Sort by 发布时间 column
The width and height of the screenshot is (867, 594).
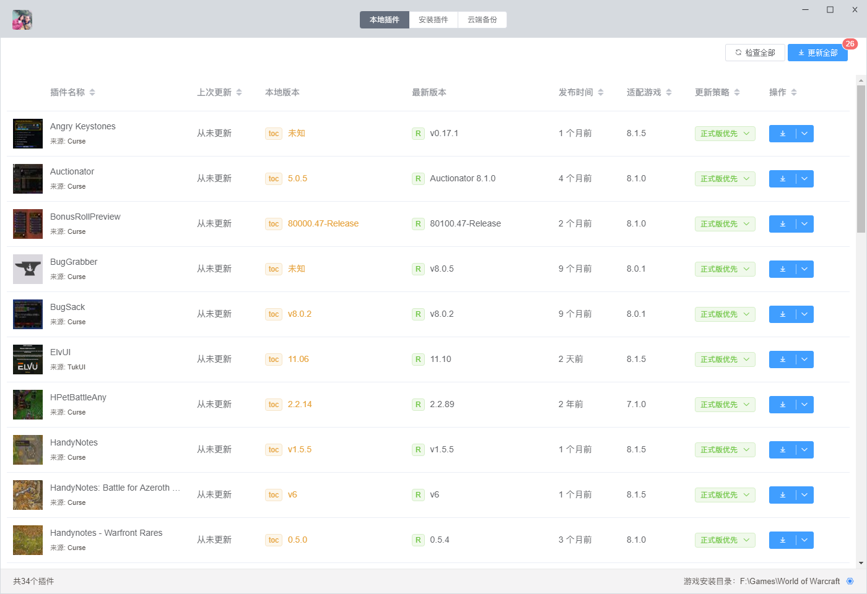point(581,92)
